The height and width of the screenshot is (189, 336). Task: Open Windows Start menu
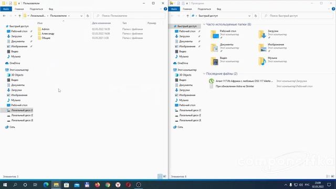[5, 185]
